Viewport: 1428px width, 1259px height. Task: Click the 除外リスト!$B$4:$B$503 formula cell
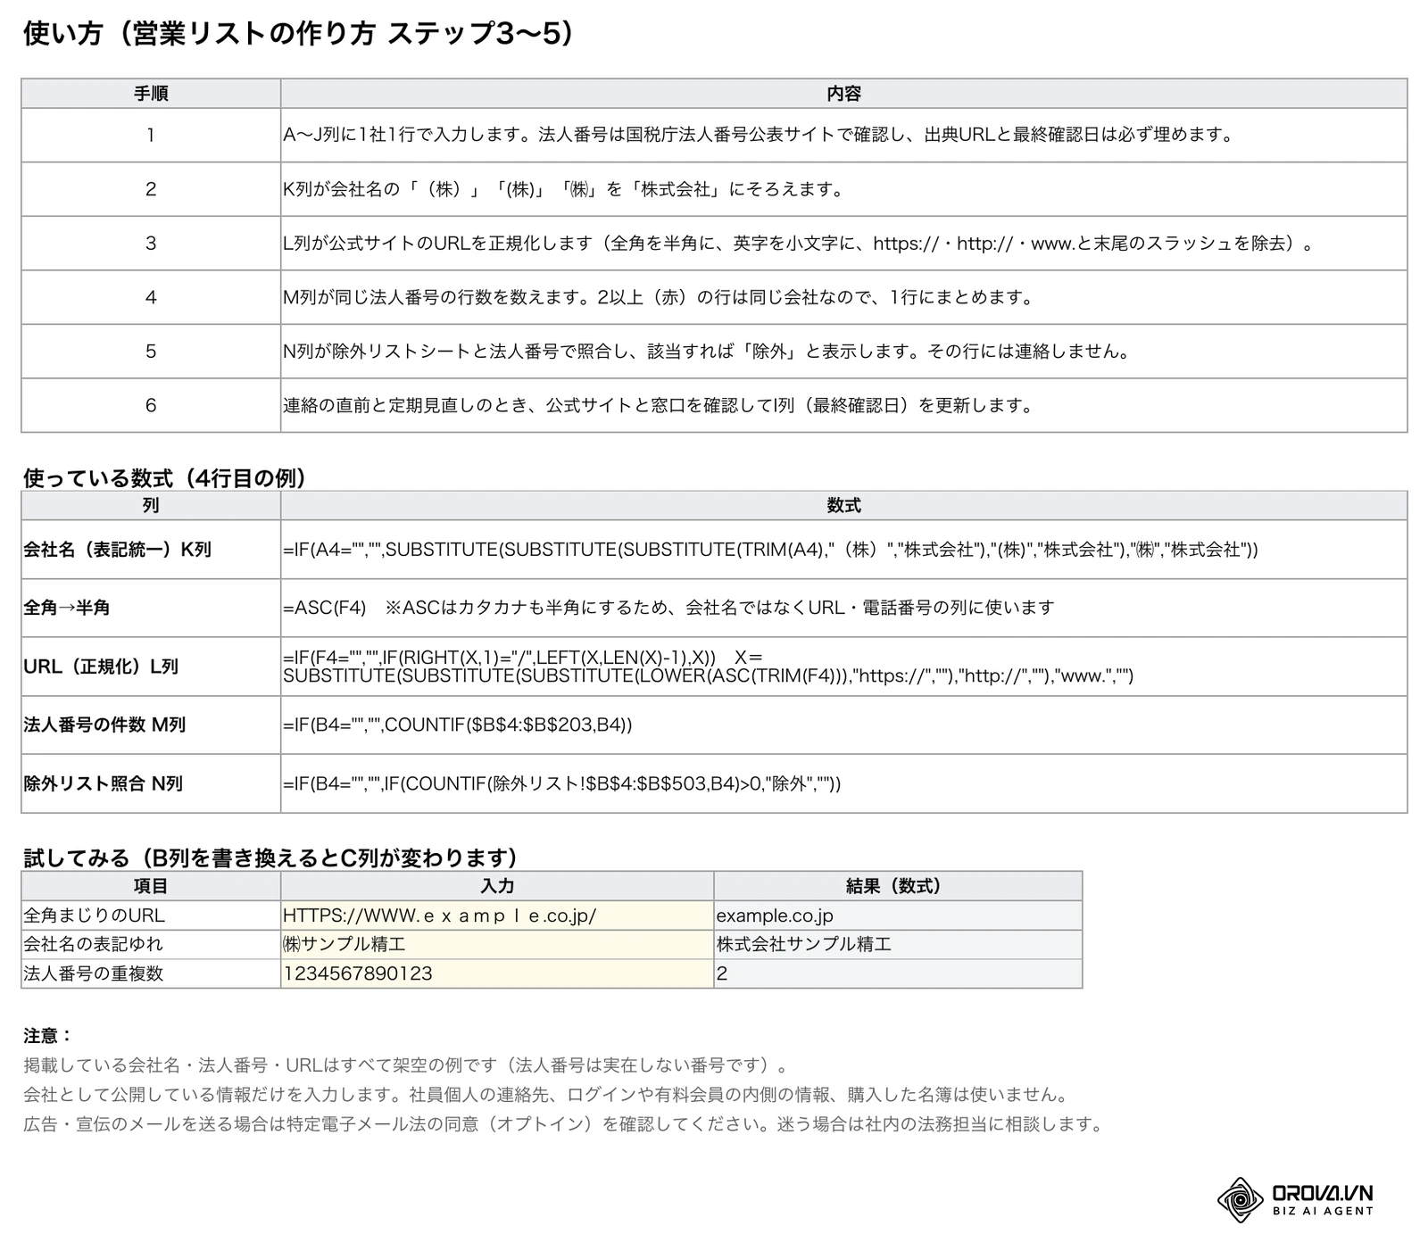[844, 783]
